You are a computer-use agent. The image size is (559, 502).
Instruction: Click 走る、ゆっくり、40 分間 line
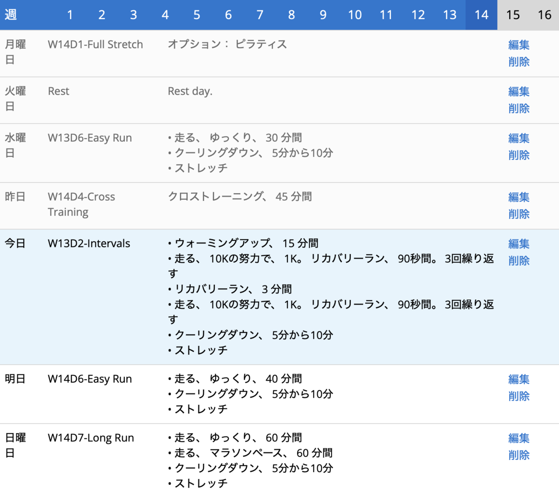[235, 379]
